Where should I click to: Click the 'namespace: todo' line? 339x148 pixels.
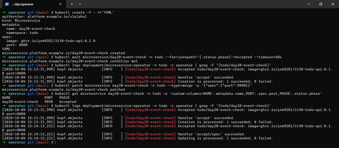(x=22, y=33)
